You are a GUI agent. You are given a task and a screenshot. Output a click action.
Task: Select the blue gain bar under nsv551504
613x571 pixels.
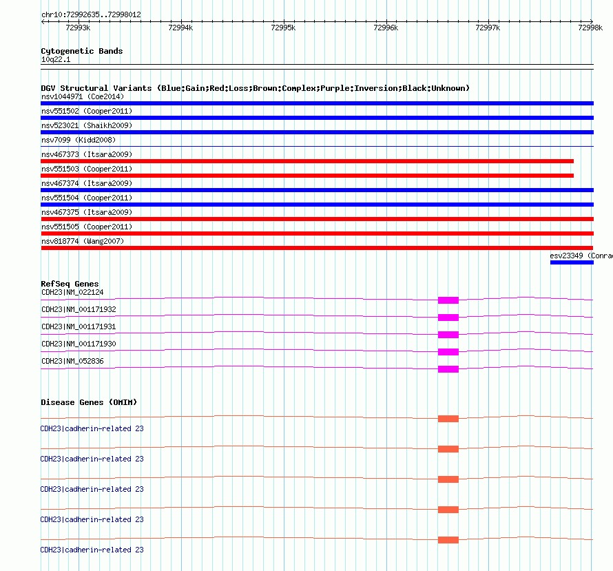317,205
